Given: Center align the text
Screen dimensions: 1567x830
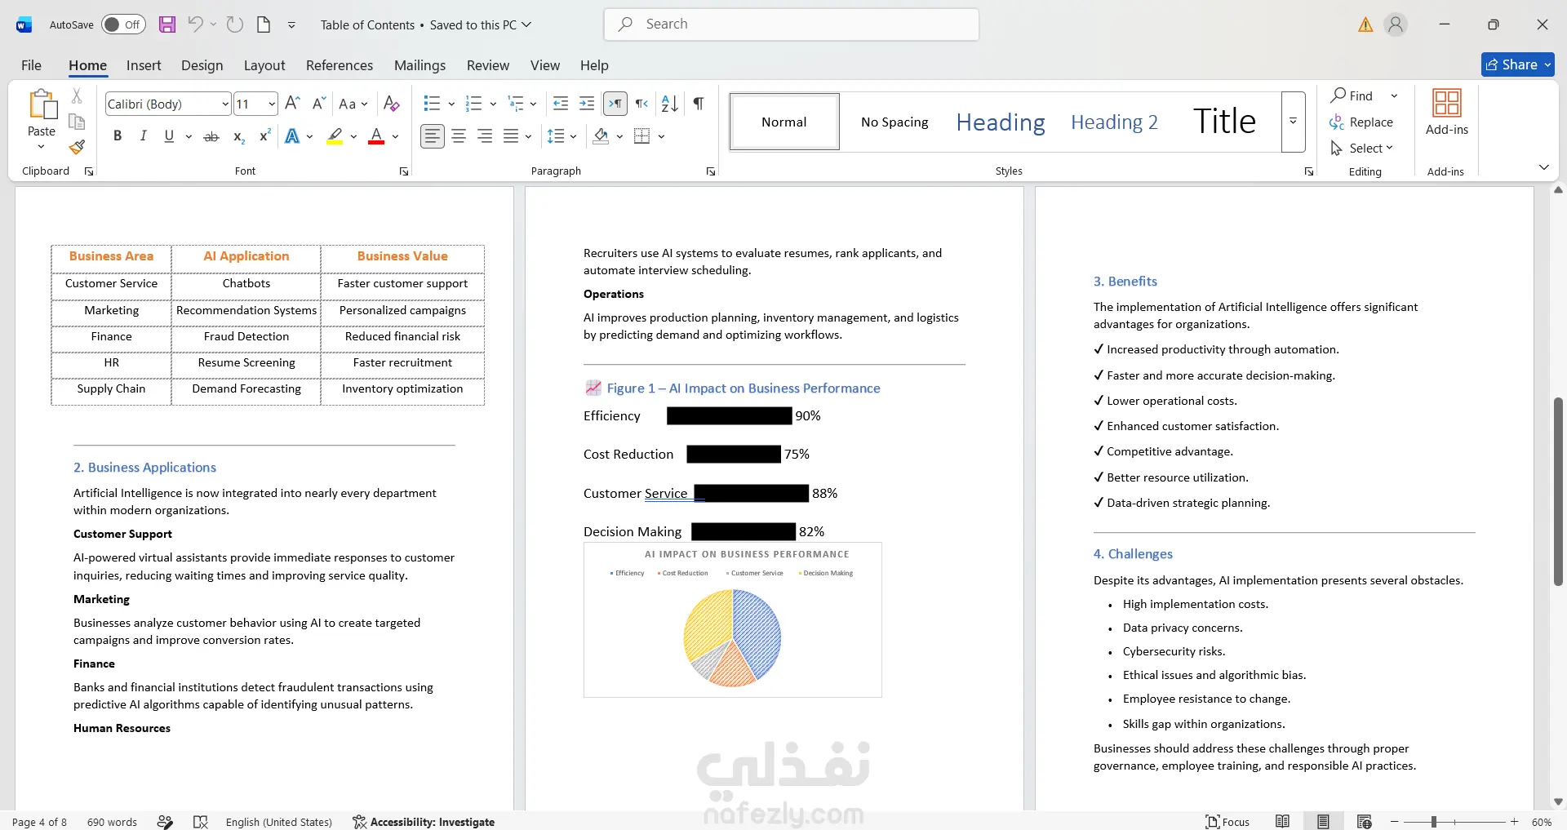Looking at the screenshot, I should point(459,136).
